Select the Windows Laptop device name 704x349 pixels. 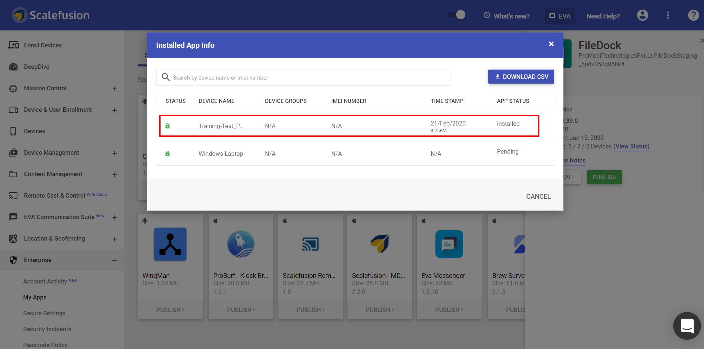point(221,154)
